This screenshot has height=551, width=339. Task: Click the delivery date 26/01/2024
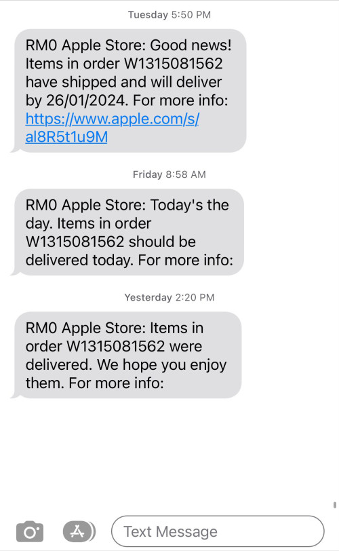pos(85,100)
